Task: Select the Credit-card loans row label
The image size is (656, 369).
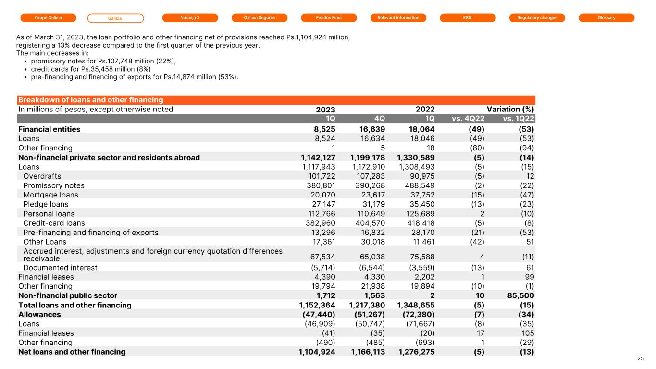Action: click(x=54, y=223)
